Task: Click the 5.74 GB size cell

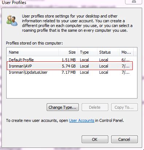Action: (x=69, y=66)
